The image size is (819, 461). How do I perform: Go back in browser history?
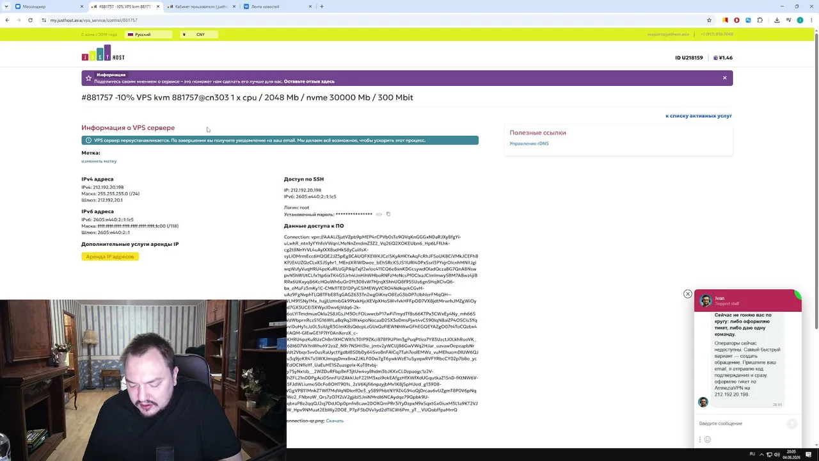(7, 20)
